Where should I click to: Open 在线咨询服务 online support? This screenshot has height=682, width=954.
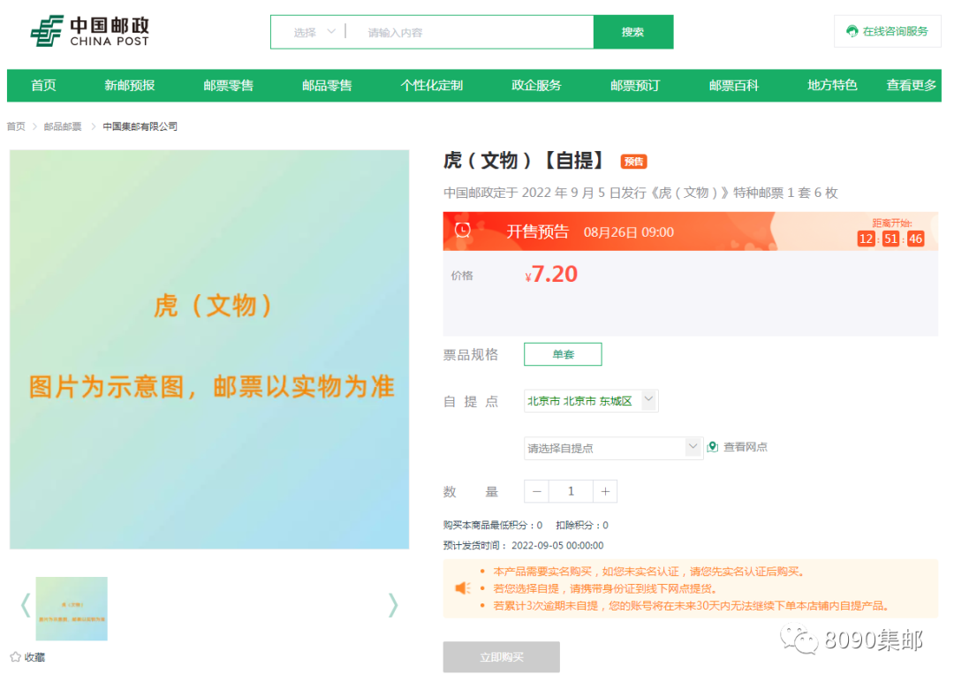(x=887, y=31)
